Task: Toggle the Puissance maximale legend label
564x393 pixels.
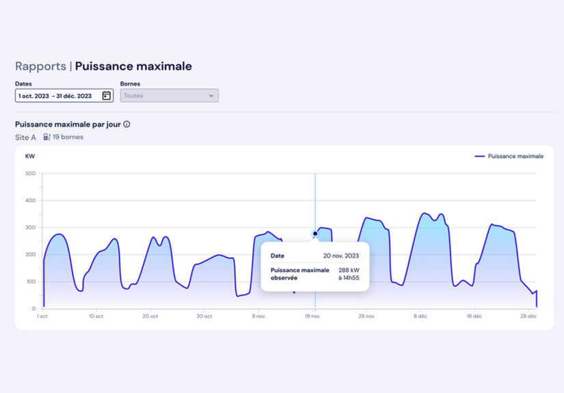Action: 515,157
